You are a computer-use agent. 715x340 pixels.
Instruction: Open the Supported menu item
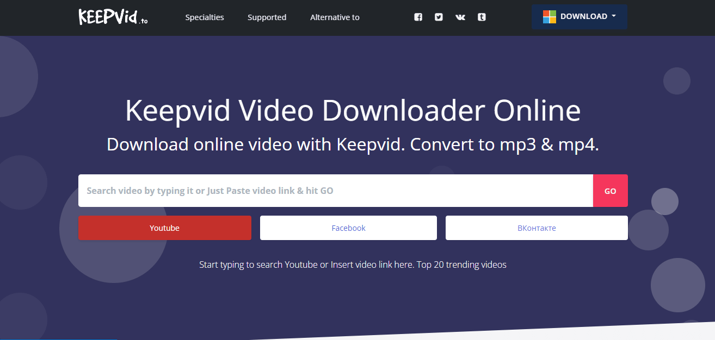coord(267,17)
